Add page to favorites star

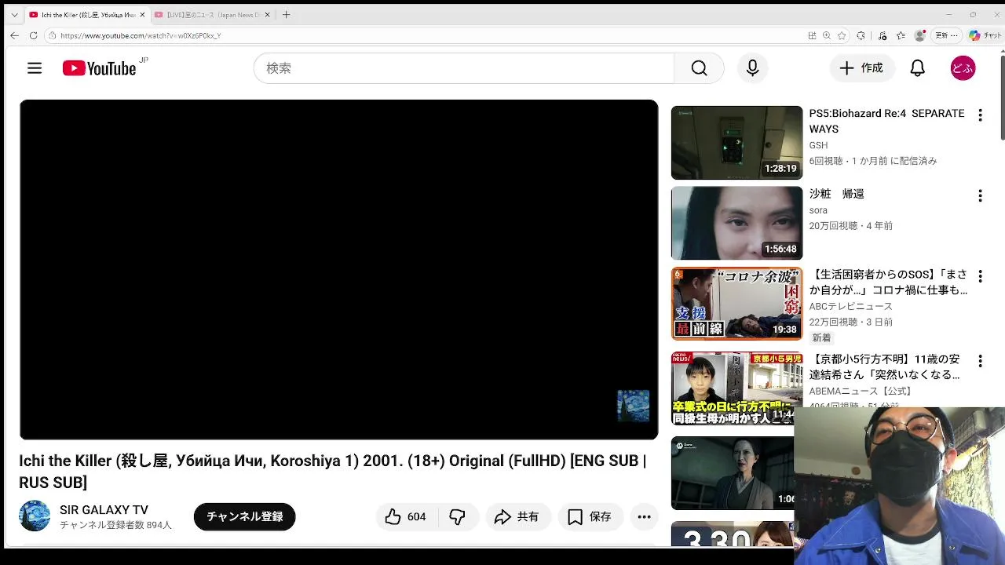coord(842,35)
